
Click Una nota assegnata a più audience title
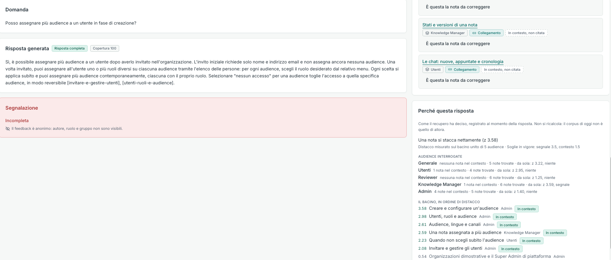click(x=465, y=232)
